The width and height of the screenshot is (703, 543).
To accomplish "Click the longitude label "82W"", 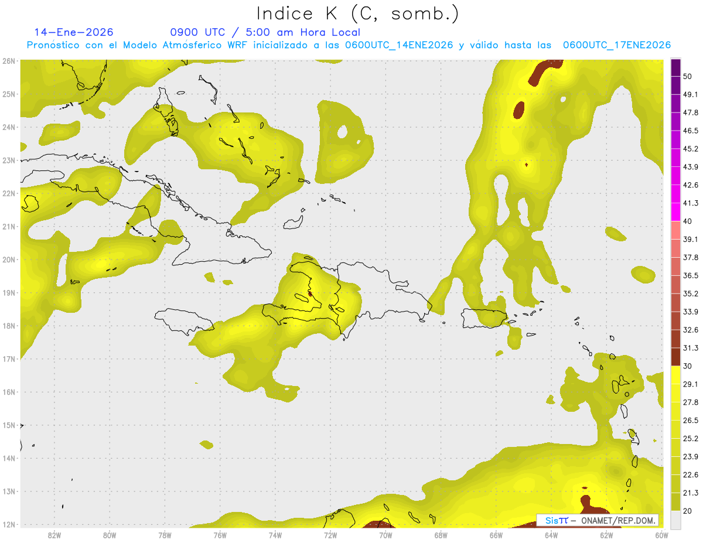I will coord(54,535).
